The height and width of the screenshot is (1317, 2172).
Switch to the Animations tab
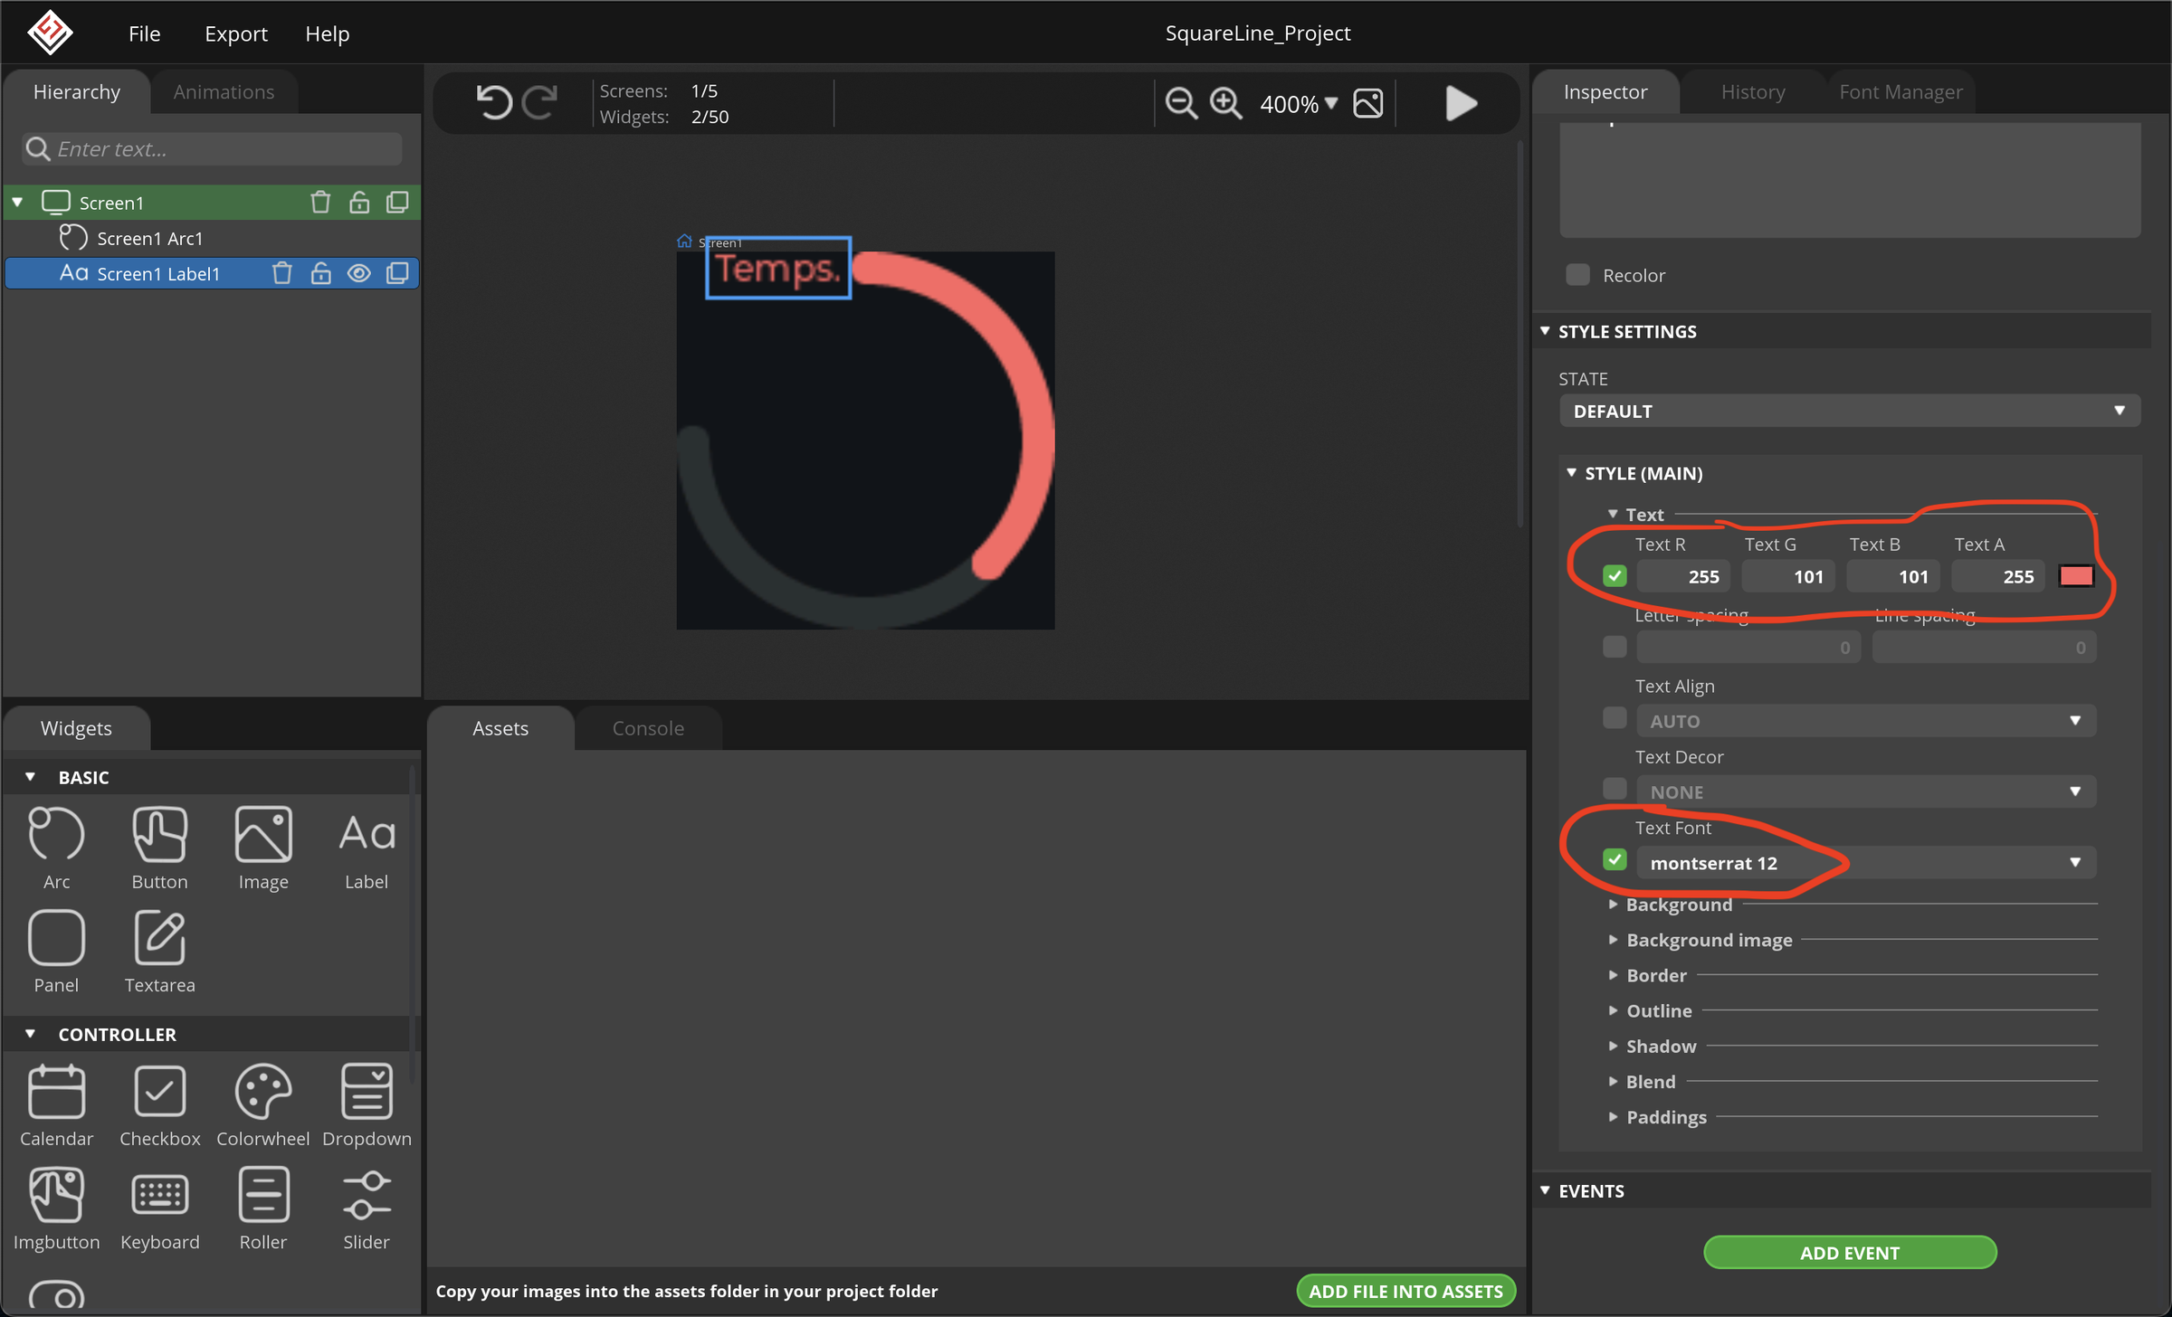click(x=224, y=91)
